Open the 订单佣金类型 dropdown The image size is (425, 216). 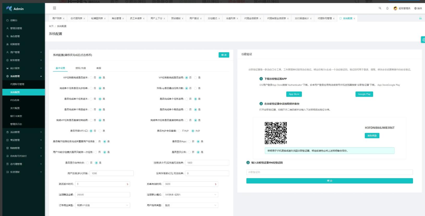tap(102, 205)
